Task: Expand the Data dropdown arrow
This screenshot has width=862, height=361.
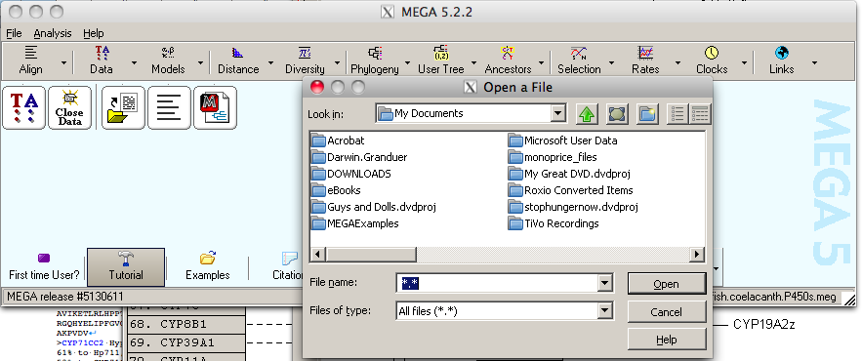Action: tap(134, 62)
